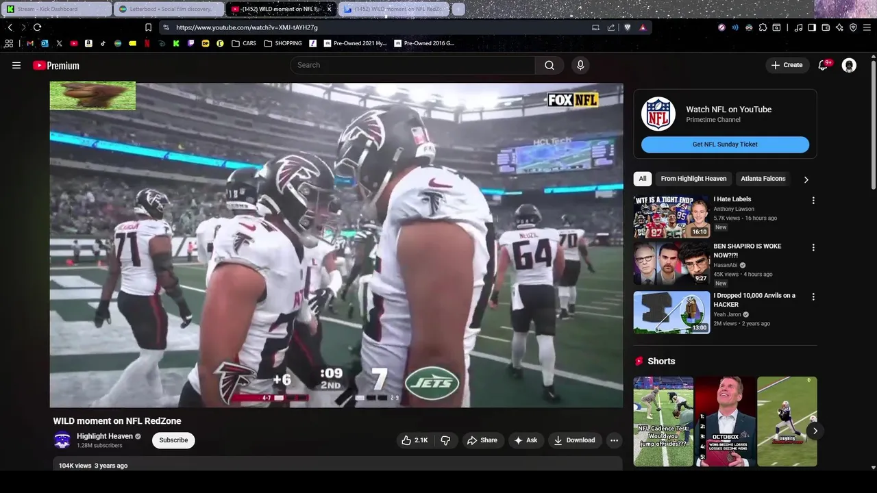Open Brave VPN shield icon
This screenshot has width=877, height=493.
click(x=853, y=27)
